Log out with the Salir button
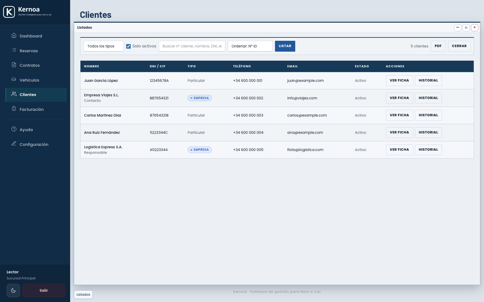The image size is (484, 302). click(x=44, y=291)
